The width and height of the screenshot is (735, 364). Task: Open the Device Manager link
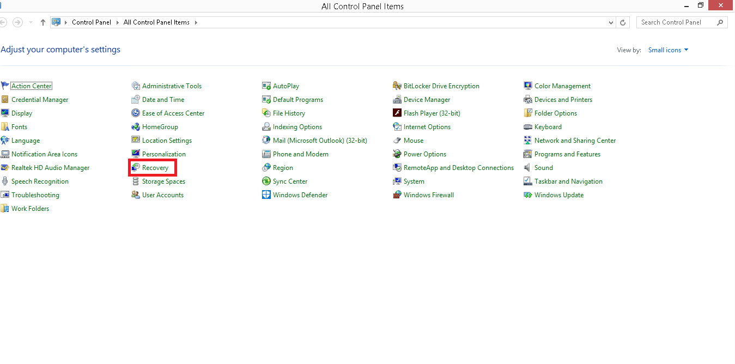[427, 100]
